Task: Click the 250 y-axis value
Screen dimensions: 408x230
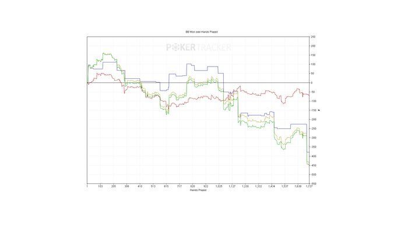Action: 313,37
